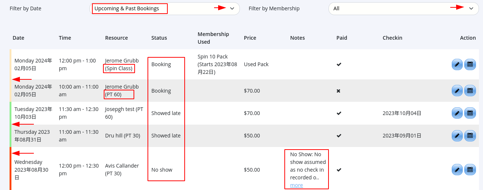Image resolution: width=483 pixels, height=190 pixels.
Task: Click the paid checkmark for Avis Callander booking
Action: pyautogui.click(x=339, y=170)
